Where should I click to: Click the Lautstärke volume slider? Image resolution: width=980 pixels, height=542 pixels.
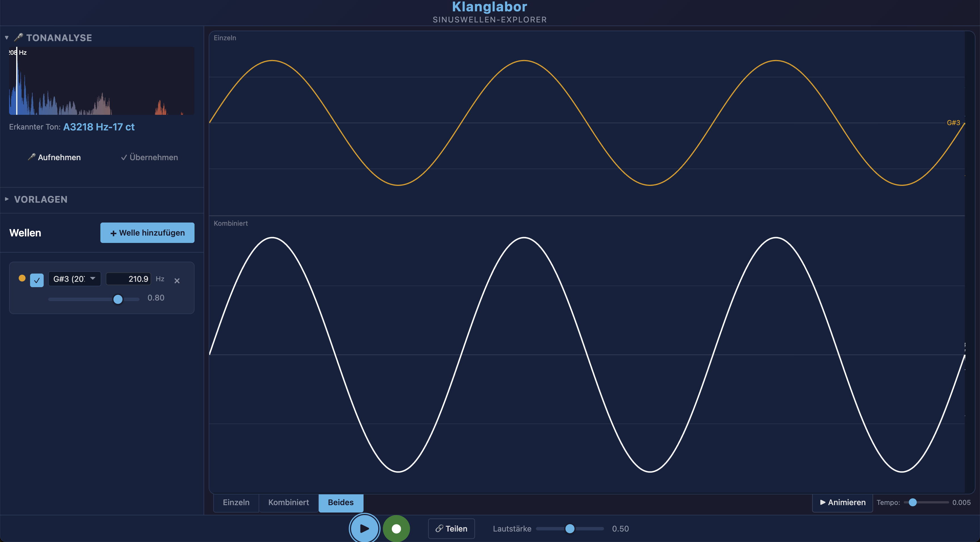(569, 528)
